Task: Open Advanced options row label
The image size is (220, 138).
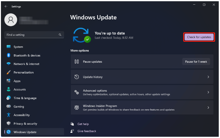Action: click(x=95, y=90)
